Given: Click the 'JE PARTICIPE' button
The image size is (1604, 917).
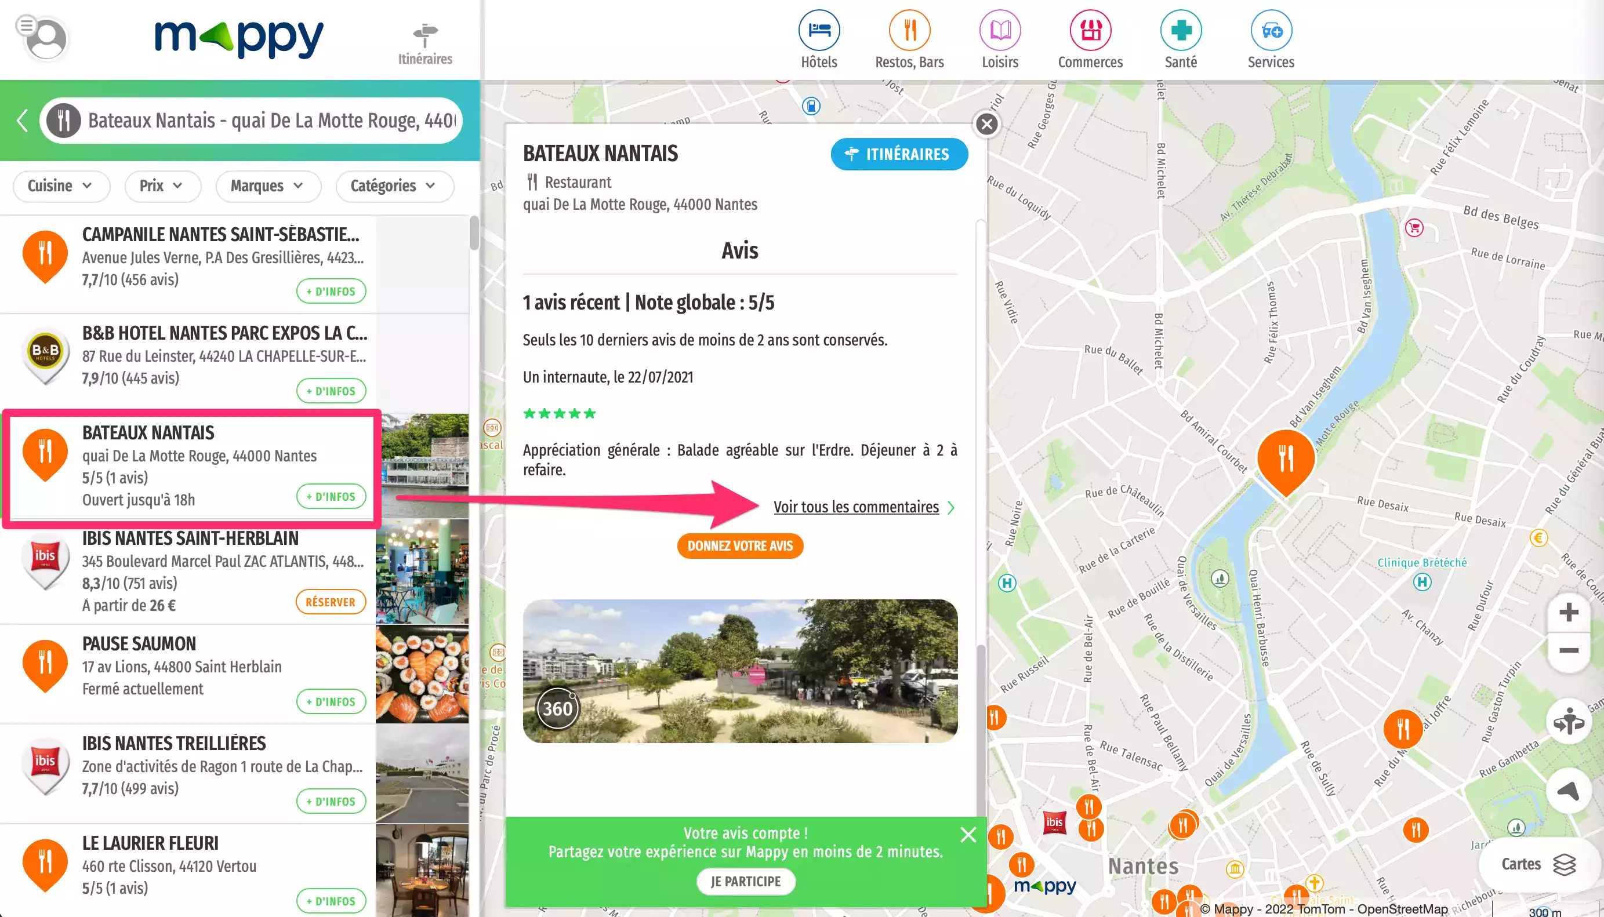Looking at the screenshot, I should tap(746, 882).
